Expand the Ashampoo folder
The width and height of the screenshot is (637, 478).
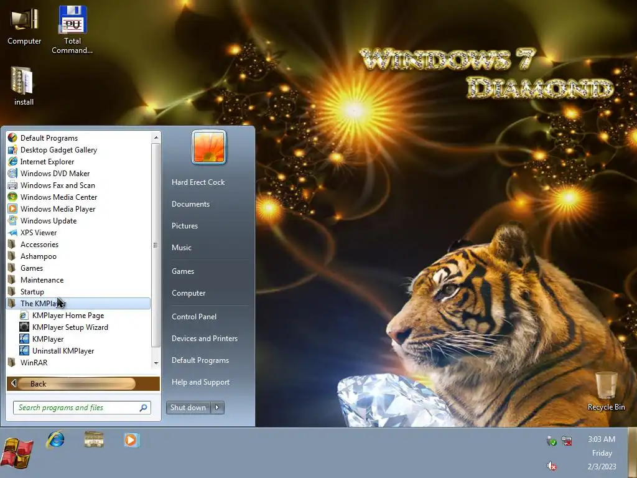coord(78,256)
